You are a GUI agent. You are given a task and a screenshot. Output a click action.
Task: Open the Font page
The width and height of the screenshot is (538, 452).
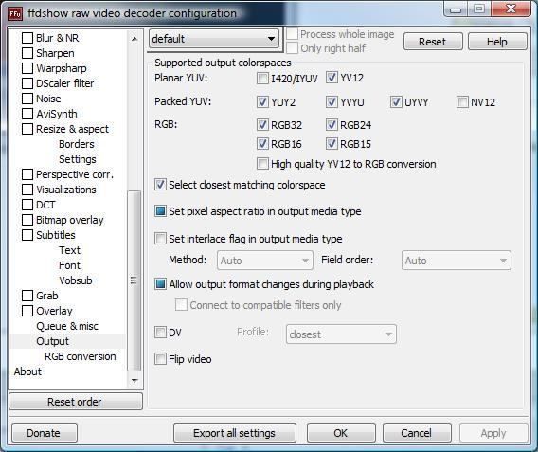[x=69, y=265]
